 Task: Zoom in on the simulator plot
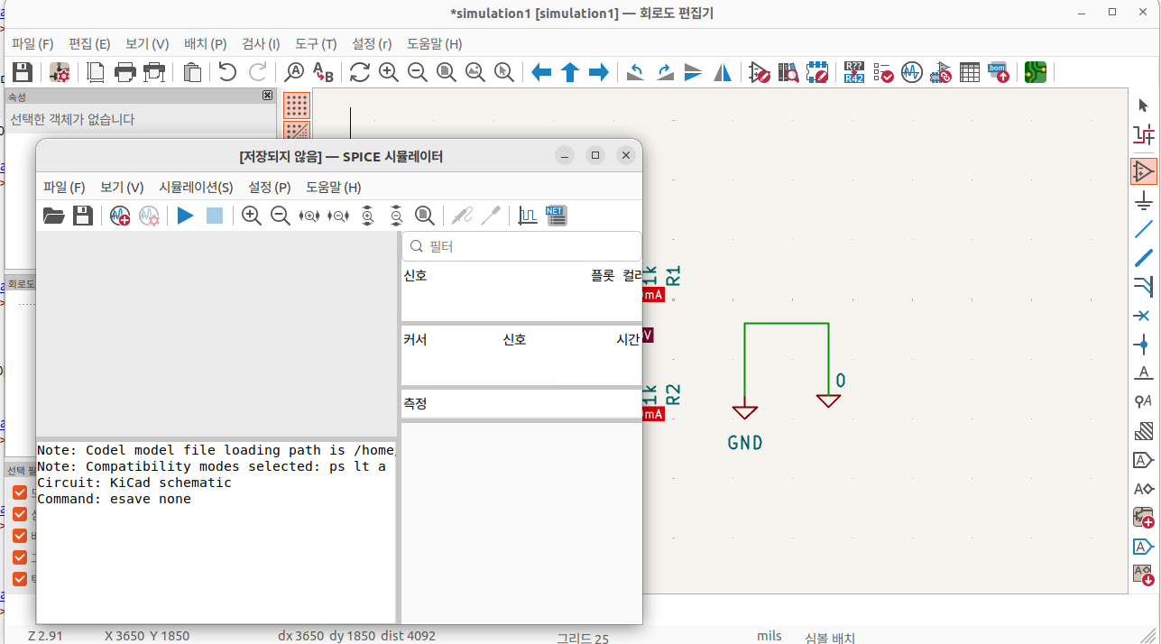(x=252, y=216)
